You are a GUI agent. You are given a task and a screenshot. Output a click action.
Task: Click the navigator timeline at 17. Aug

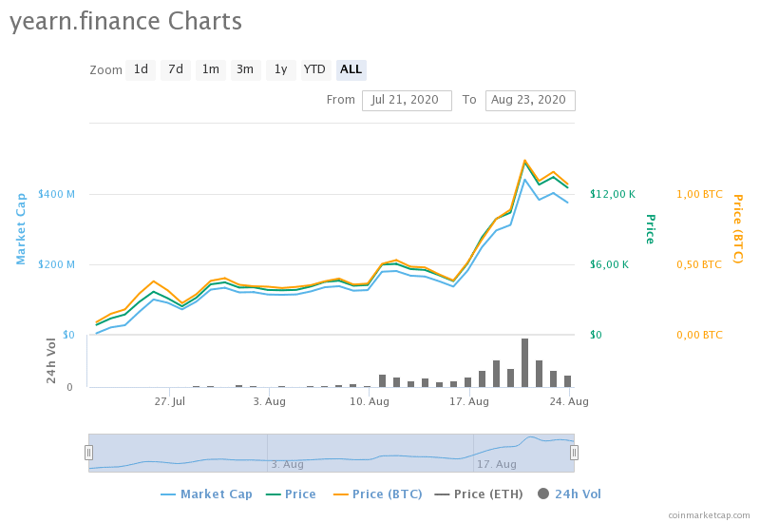pos(496,464)
